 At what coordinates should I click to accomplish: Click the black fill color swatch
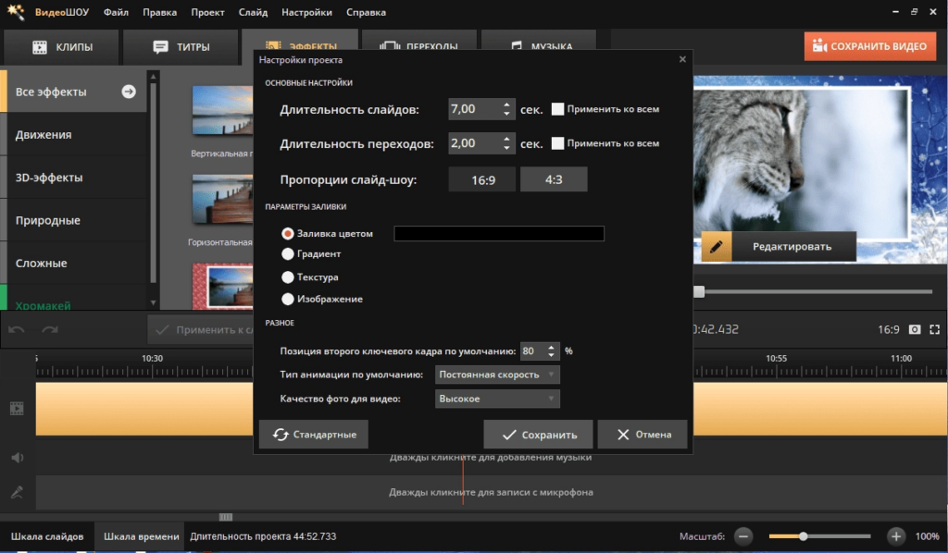(x=499, y=234)
